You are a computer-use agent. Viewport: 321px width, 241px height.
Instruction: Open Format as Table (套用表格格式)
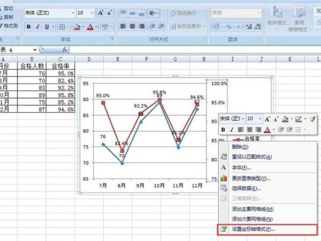(299, 19)
